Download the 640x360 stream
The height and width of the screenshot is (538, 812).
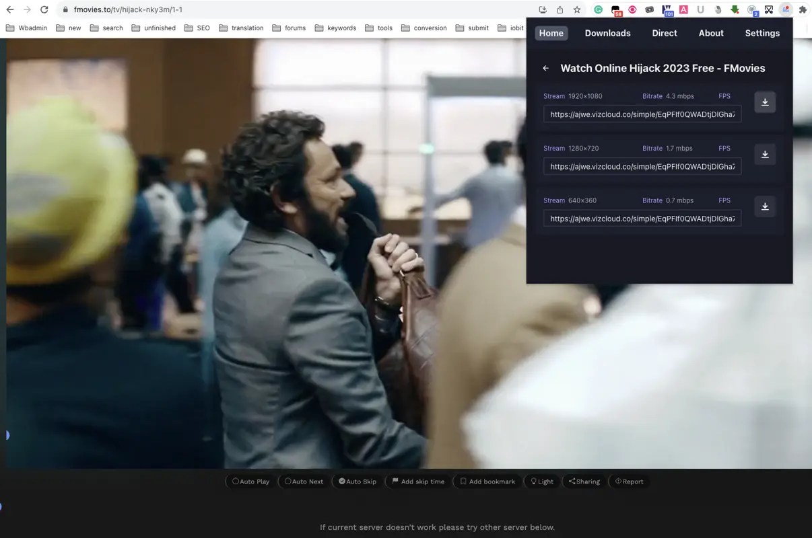(x=764, y=206)
